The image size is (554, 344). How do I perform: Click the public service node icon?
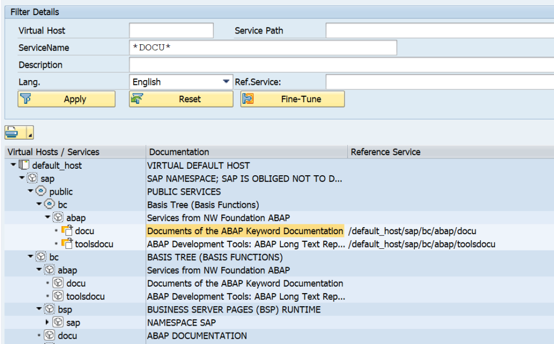(x=40, y=191)
